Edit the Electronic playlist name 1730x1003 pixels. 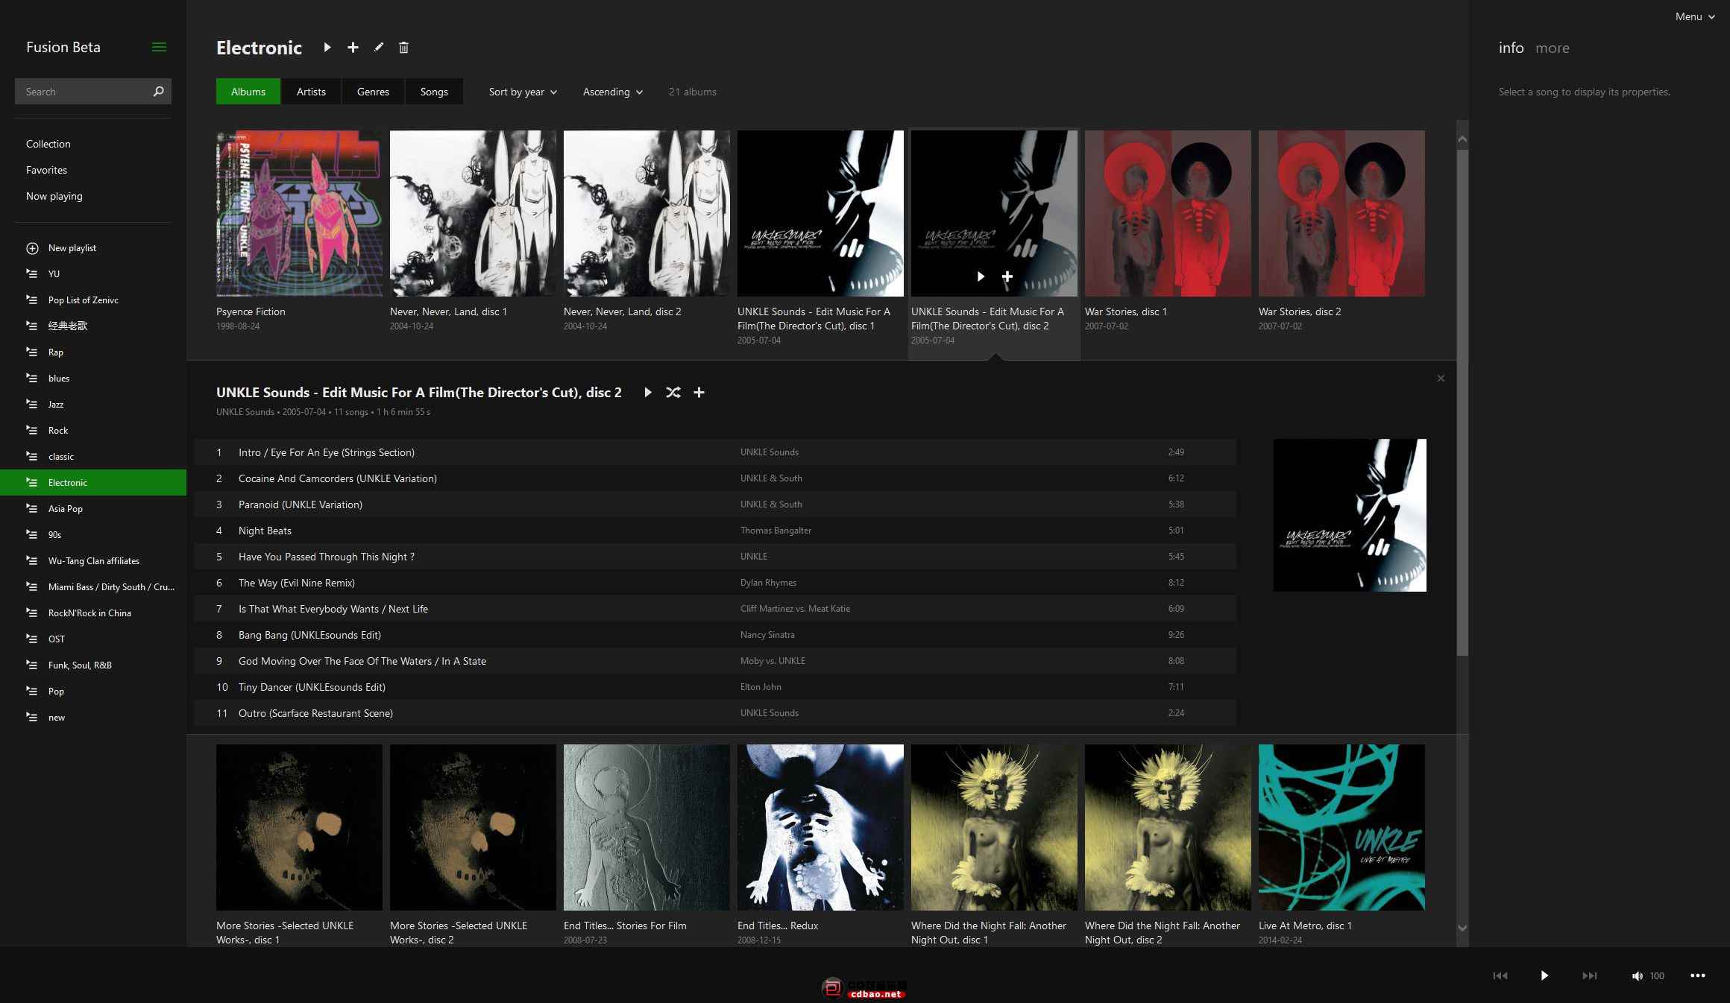379,47
